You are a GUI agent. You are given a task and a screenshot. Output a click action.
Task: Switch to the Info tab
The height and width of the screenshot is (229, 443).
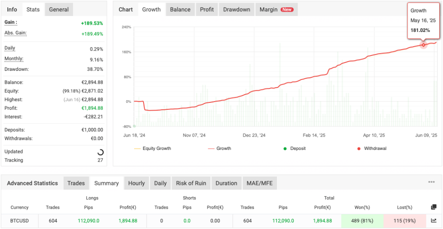click(12, 10)
